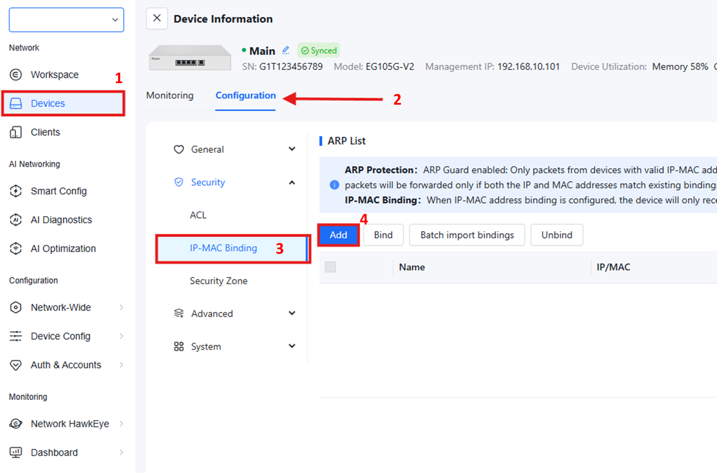Click the device thumbnail image

pyautogui.click(x=190, y=58)
